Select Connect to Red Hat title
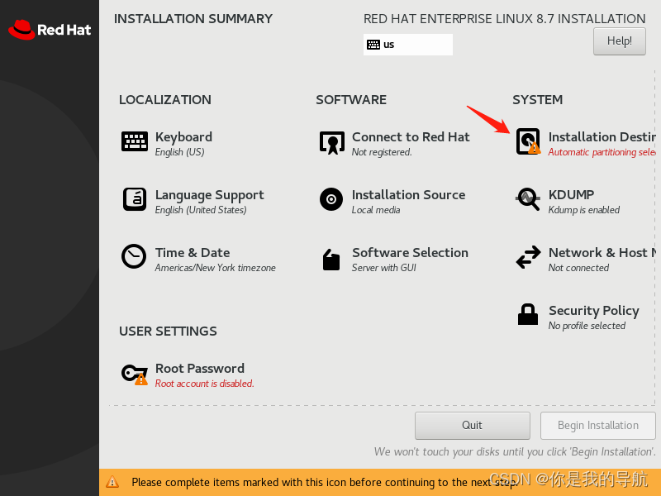Viewport: 661px width, 496px height. click(x=411, y=137)
